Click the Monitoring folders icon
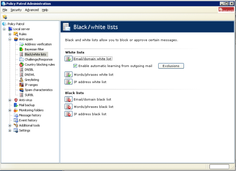This screenshot has width=236, height=171. coord(16,111)
